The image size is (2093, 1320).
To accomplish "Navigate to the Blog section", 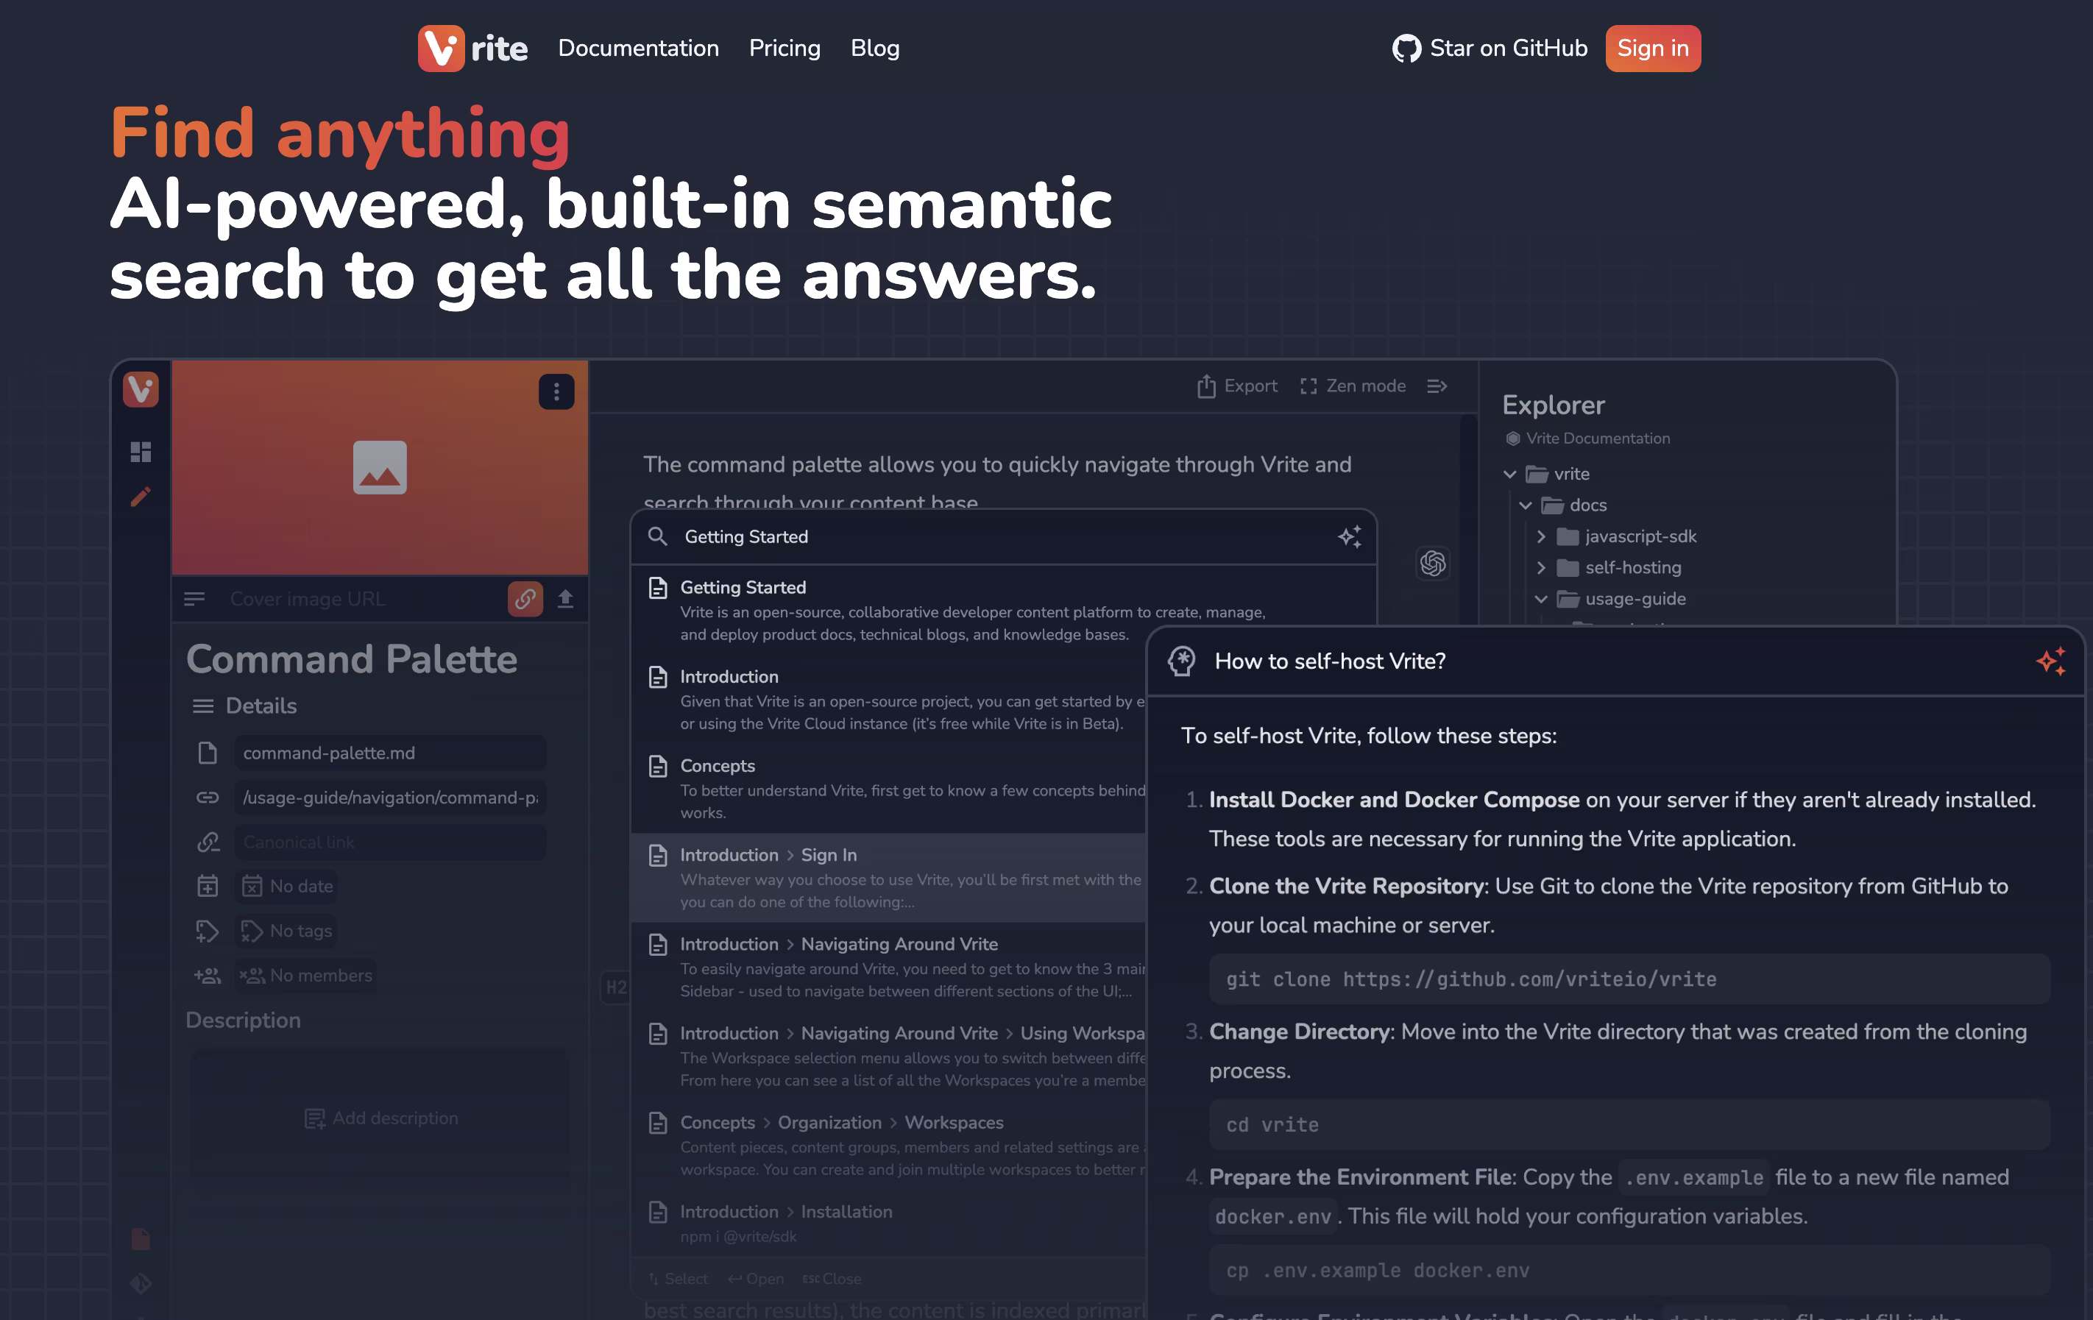I will coord(875,48).
